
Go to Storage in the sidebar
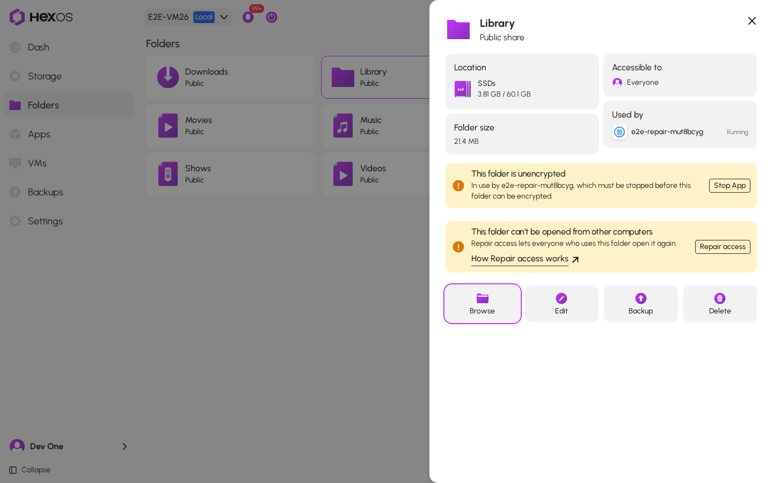pyautogui.click(x=69, y=76)
